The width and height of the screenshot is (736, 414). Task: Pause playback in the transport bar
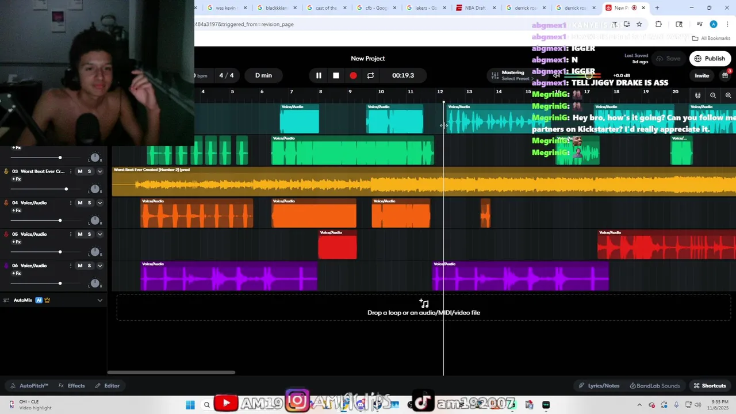319,75
